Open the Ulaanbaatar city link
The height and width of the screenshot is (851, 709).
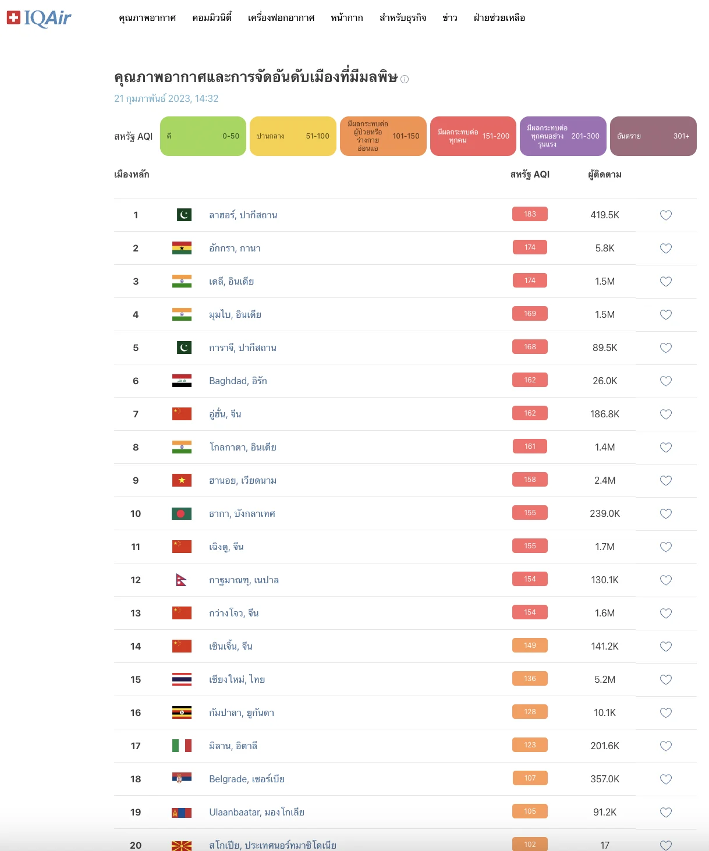tap(257, 812)
